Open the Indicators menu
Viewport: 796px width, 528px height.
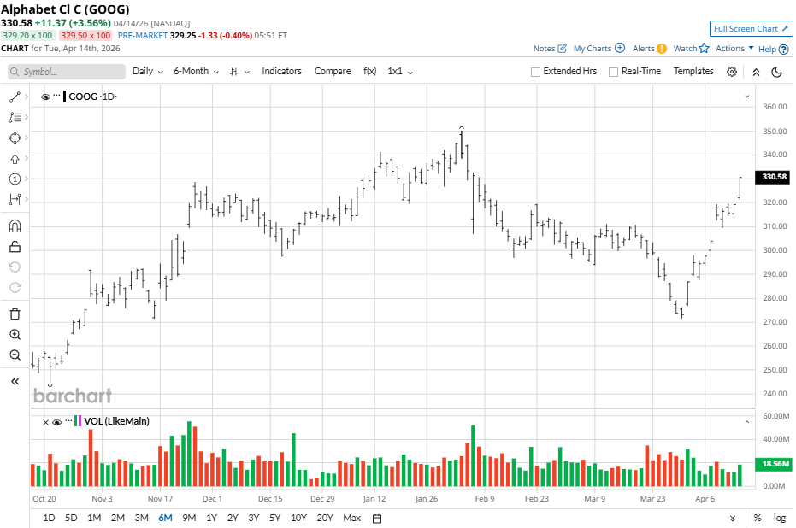[281, 72]
